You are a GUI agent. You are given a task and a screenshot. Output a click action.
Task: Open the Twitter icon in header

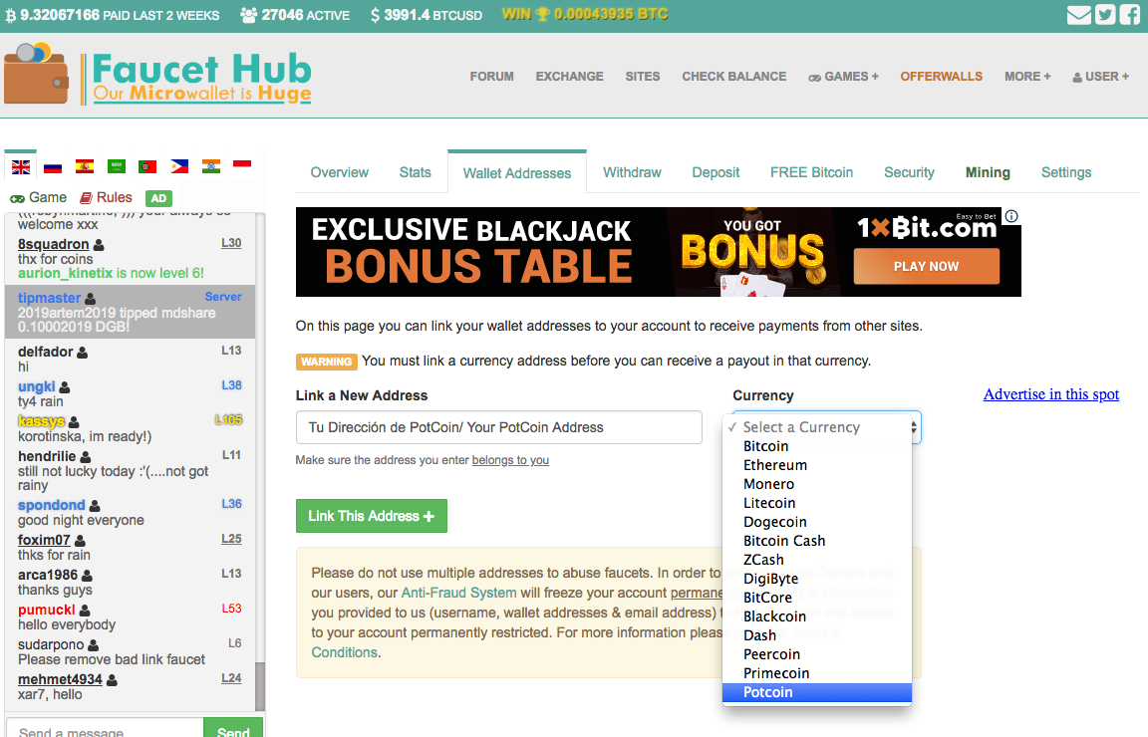tap(1105, 15)
